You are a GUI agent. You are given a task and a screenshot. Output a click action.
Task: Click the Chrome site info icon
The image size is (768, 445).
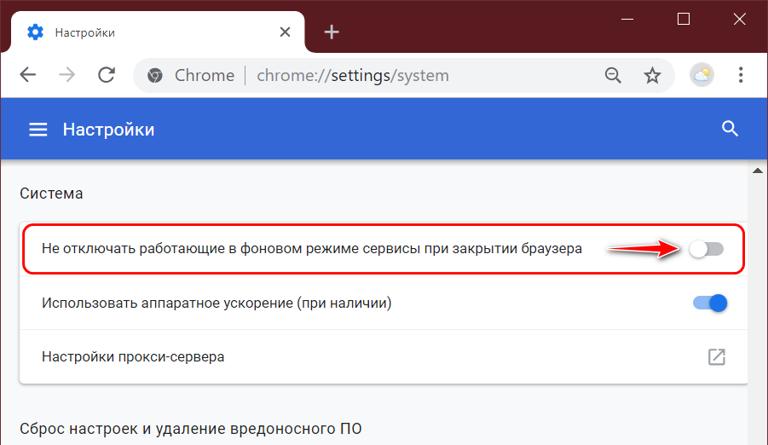coord(154,75)
